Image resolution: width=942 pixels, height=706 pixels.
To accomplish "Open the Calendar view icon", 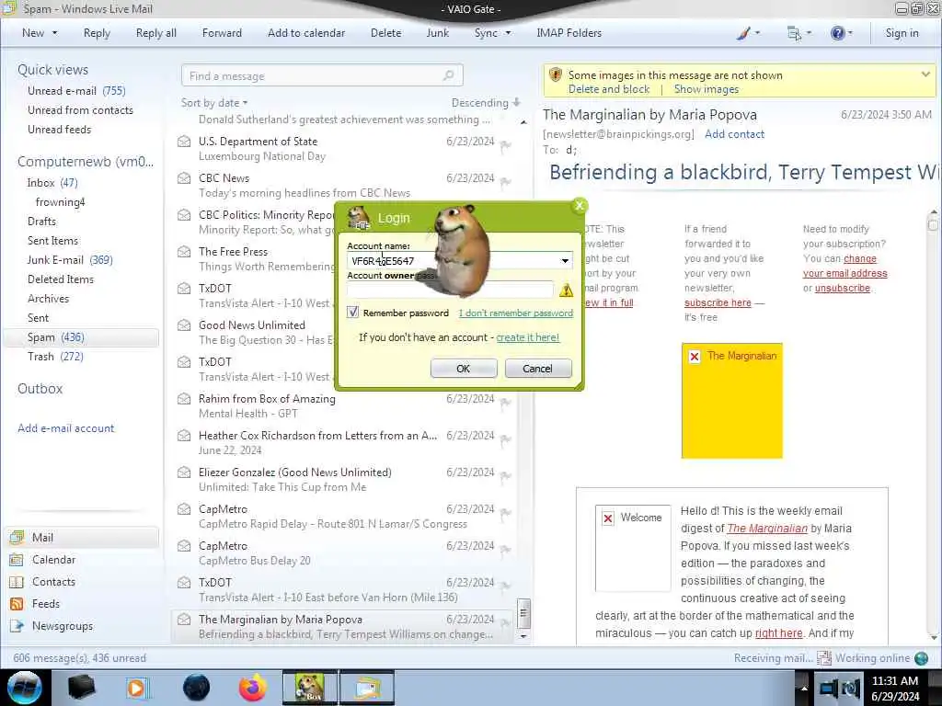I will (17, 560).
